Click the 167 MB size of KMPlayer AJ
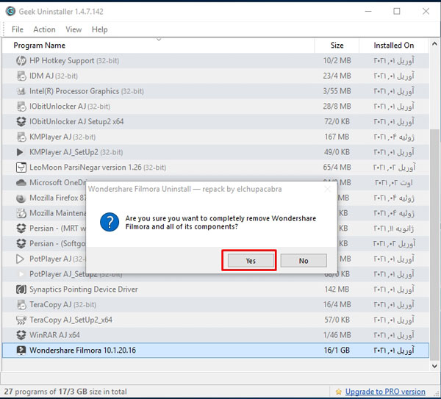 pyautogui.click(x=337, y=137)
